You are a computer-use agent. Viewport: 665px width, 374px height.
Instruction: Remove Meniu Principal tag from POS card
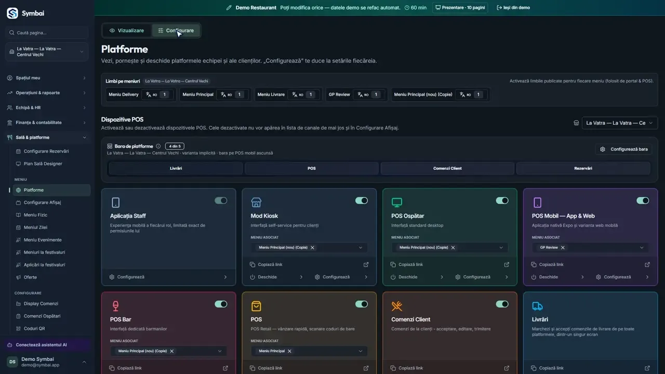(x=289, y=351)
